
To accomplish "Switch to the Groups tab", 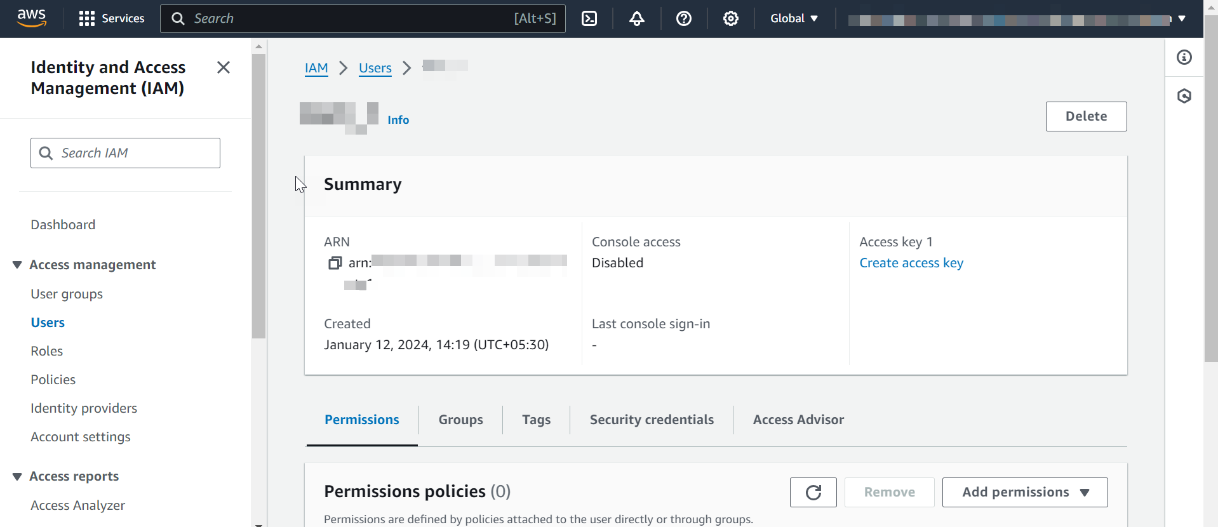I will pos(461,420).
